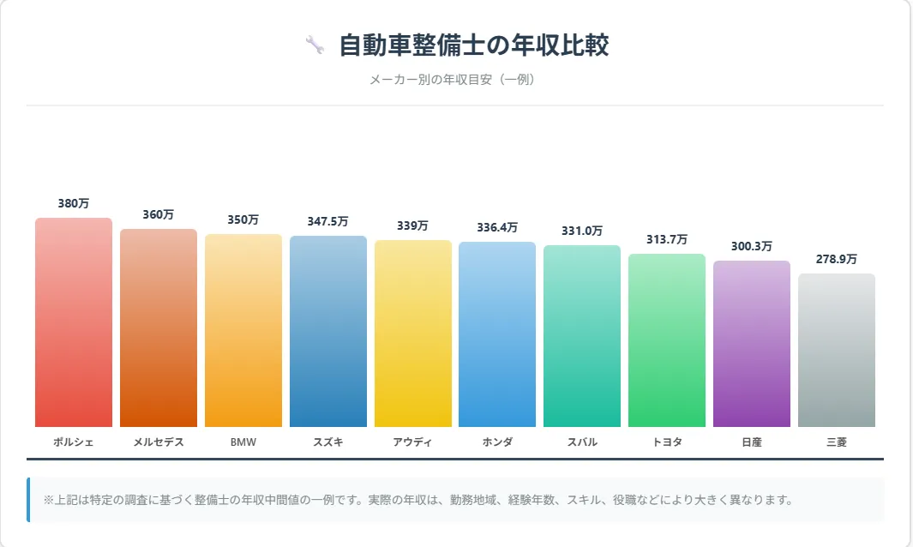Click the green トヨタ bar
The height and width of the screenshot is (547, 913).
[667, 340]
